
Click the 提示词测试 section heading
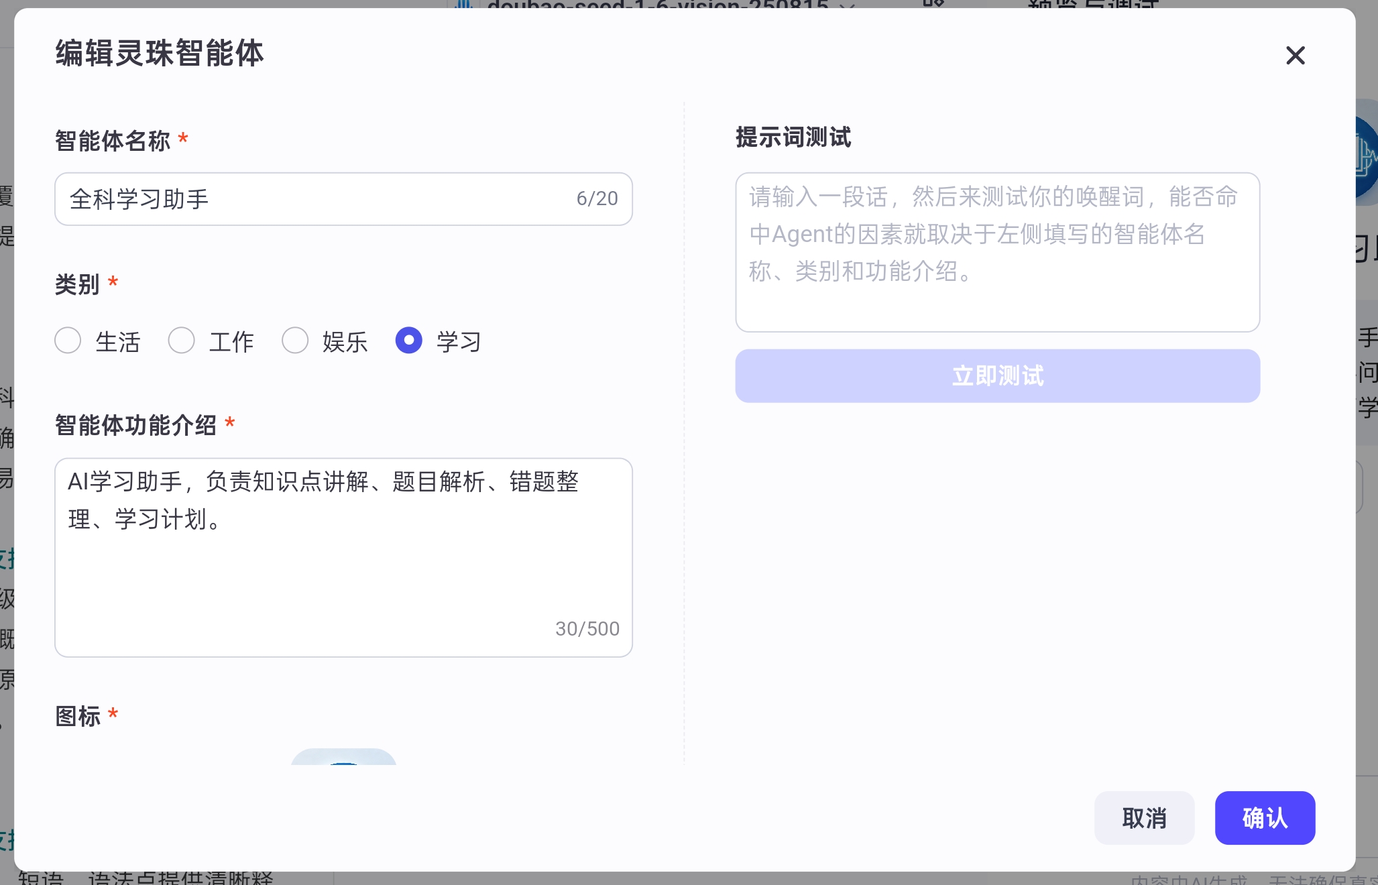tap(793, 137)
